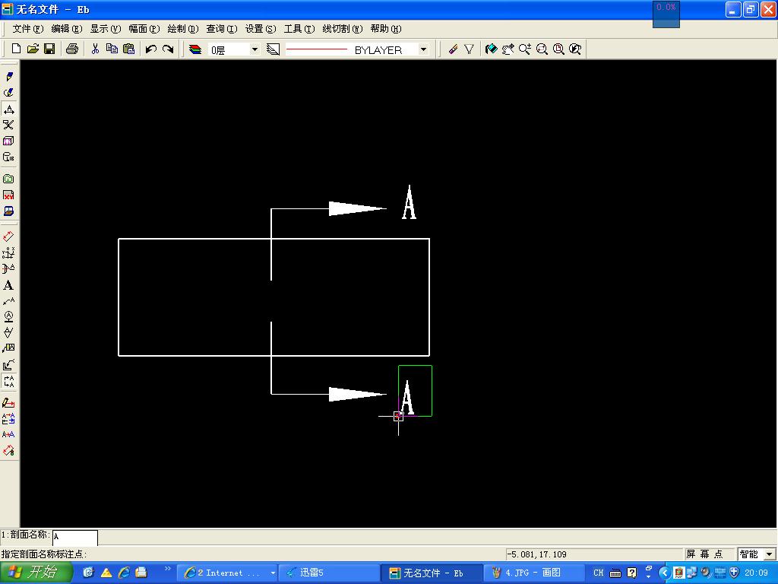Select the basic curve pen tool in left toolbar
778x584 pixels.
(x=8, y=77)
